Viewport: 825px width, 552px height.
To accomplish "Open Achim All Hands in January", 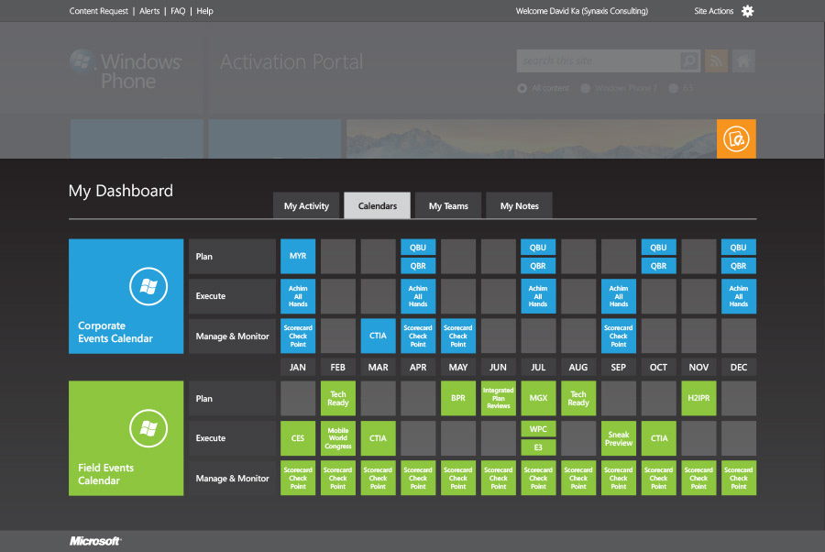I will [298, 296].
